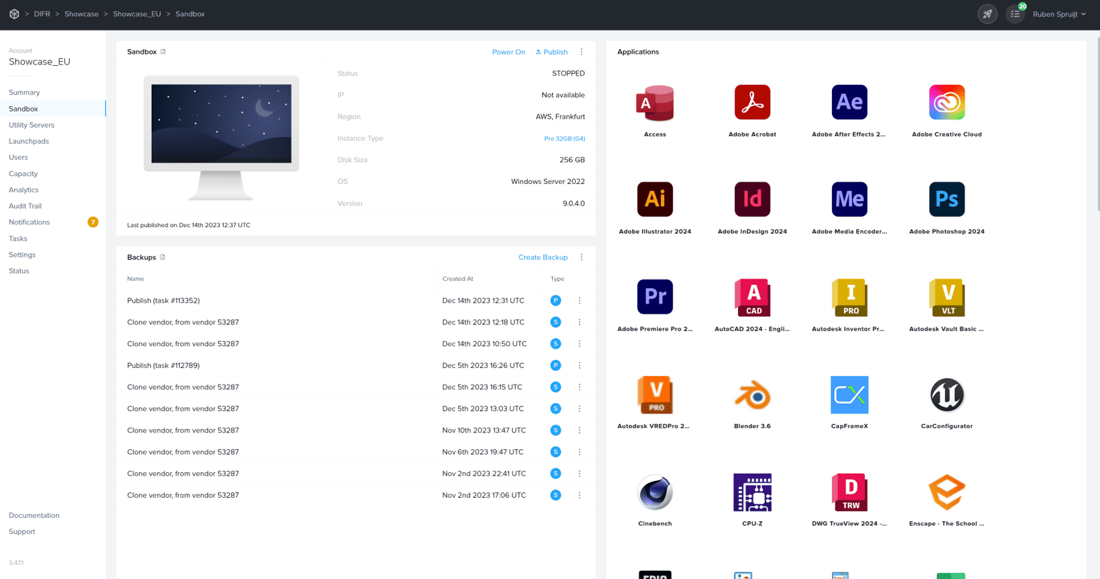Open options for Nov 2nd 17:06 backup

[580, 495]
